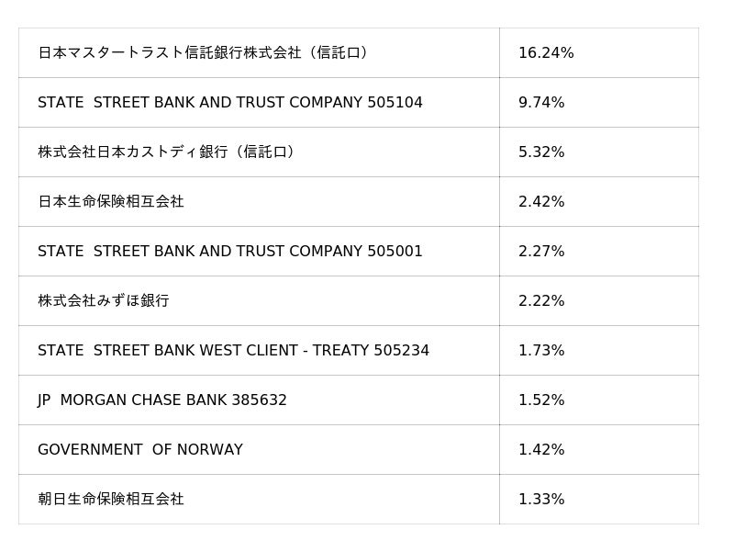This screenshot has width=734, height=552.
Task: Select the 9.74% value cell
Action: (x=541, y=103)
